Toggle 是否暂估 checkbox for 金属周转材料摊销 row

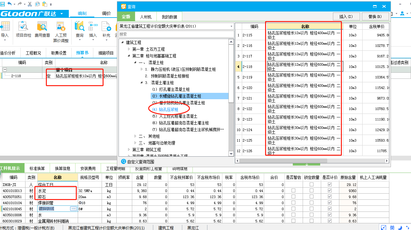[x=293, y=221]
